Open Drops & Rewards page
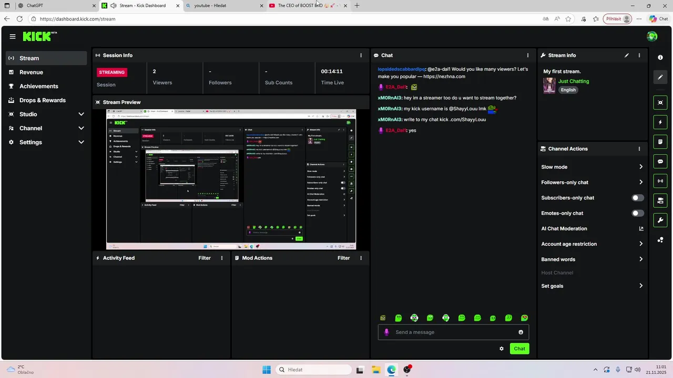Screen dimensions: 673x378 point(46,100)
